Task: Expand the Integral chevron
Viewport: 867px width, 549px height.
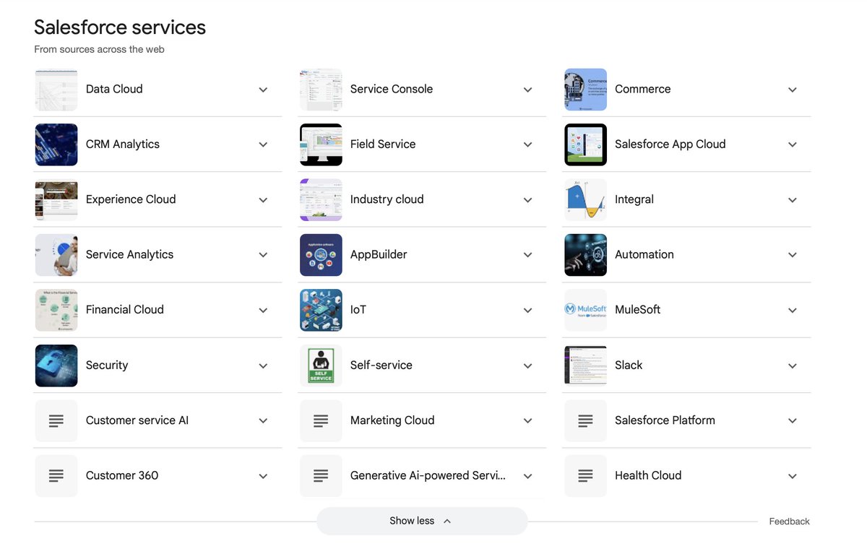Action: [793, 200]
